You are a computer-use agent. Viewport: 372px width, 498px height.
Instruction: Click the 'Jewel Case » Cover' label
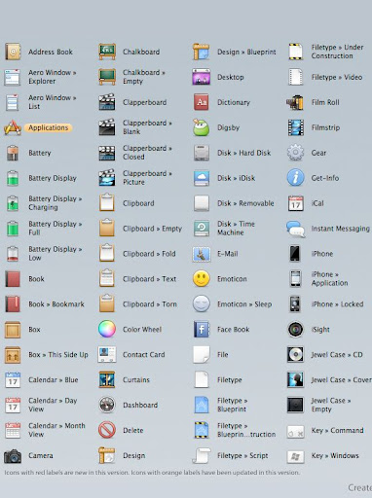341,379
